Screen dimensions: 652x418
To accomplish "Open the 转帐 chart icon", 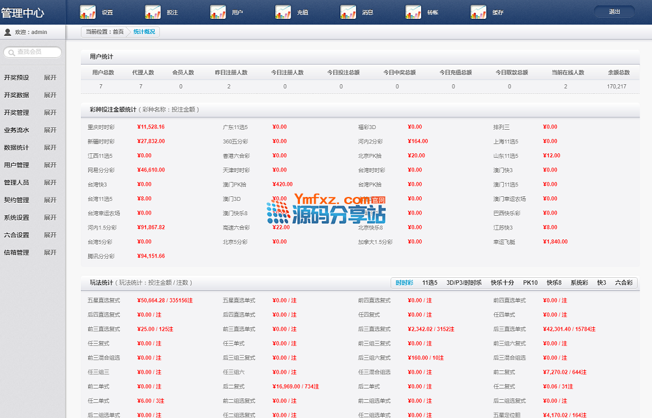I will click(413, 12).
